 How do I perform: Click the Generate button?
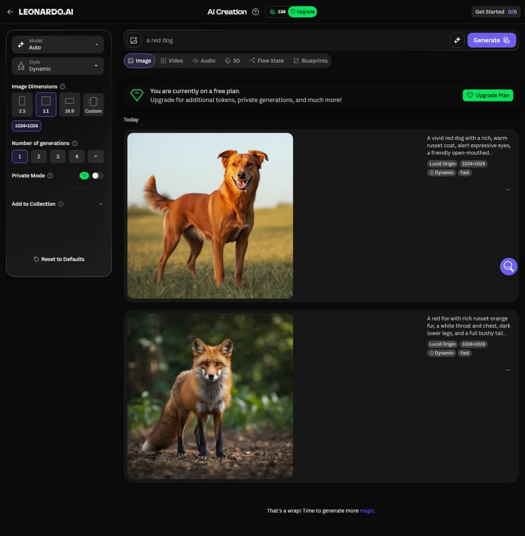click(x=492, y=40)
